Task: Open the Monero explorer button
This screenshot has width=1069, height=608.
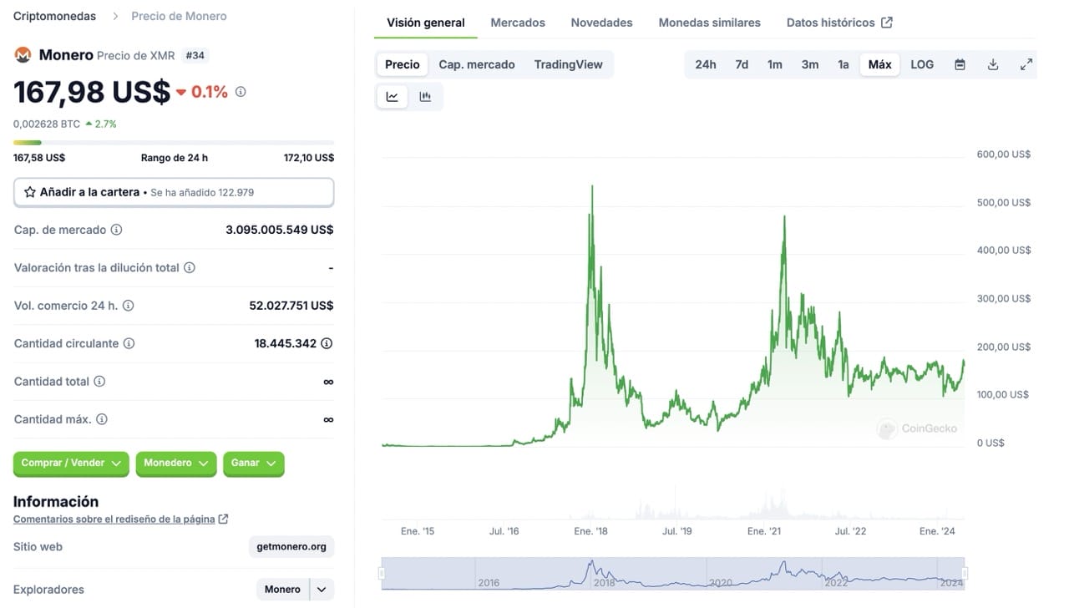Action: coord(282,590)
